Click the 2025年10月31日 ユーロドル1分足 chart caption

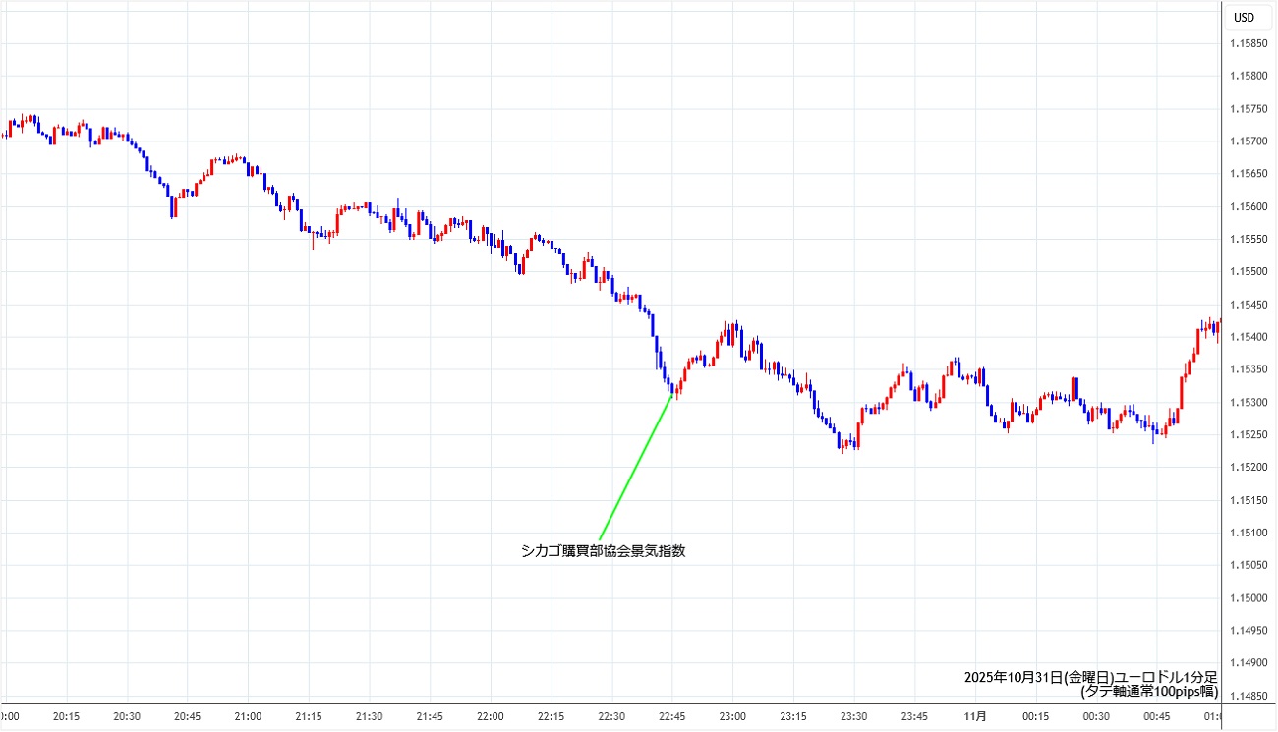pyautogui.click(x=1090, y=677)
